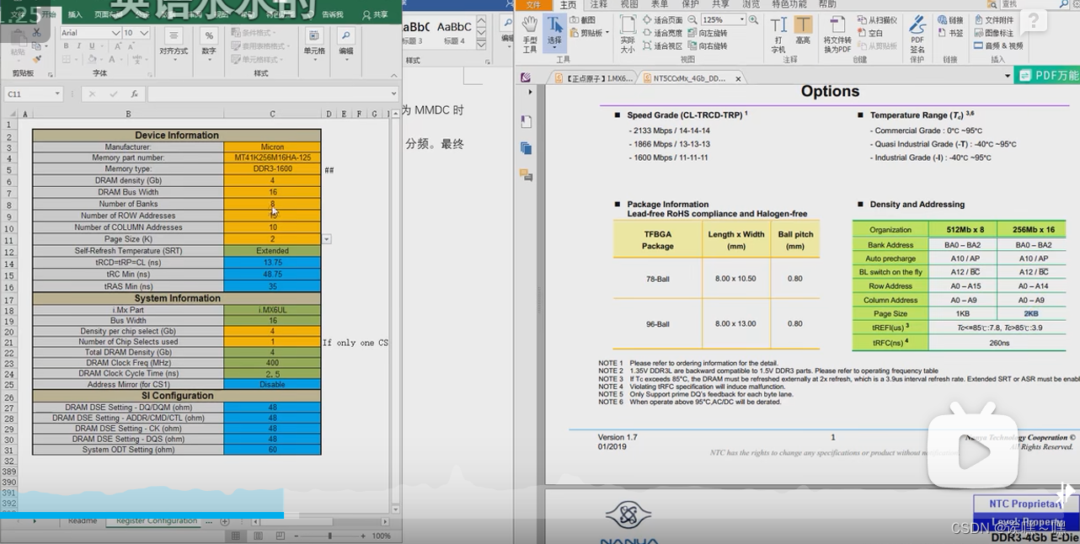Select the Highlight (高亮) tool
The height and width of the screenshot is (544, 1080).
pos(803,30)
